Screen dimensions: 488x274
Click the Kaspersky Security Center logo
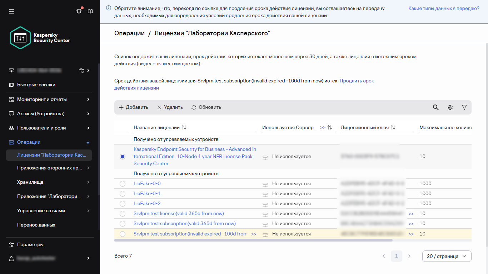click(40, 38)
